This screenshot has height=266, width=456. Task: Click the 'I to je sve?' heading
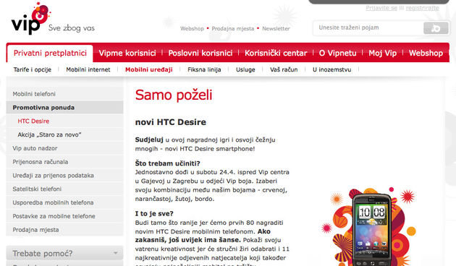(x=154, y=214)
